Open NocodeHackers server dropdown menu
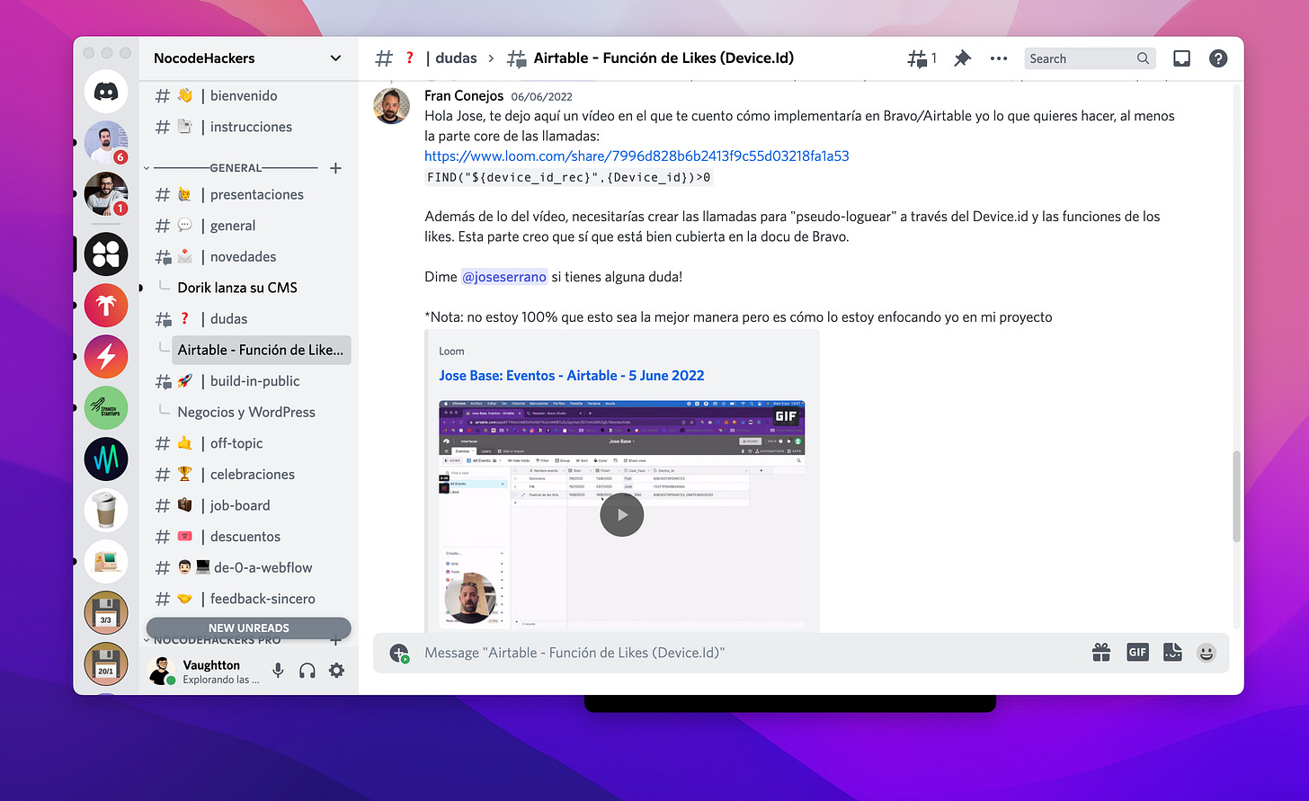1309x801 pixels. [x=335, y=58]
